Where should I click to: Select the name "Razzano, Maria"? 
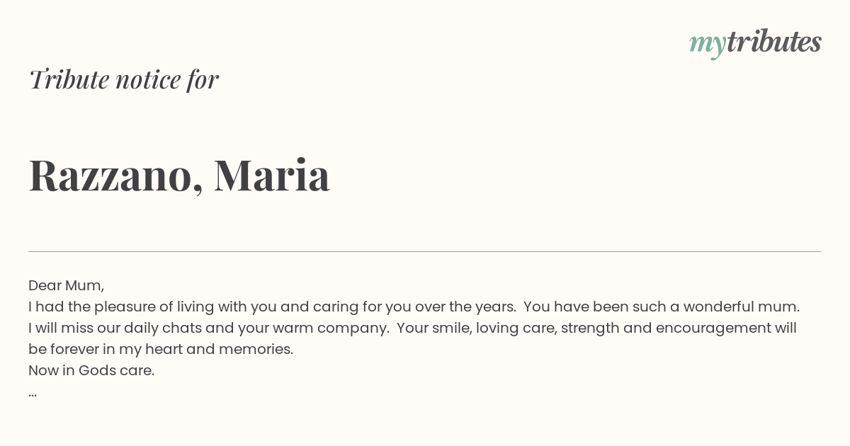[x=178, y=175]
